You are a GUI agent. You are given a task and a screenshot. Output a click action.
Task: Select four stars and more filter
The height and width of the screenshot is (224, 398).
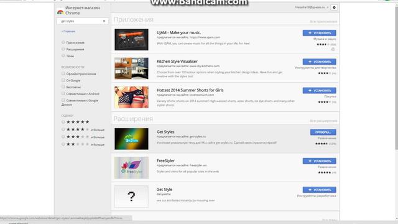(63, 129)
